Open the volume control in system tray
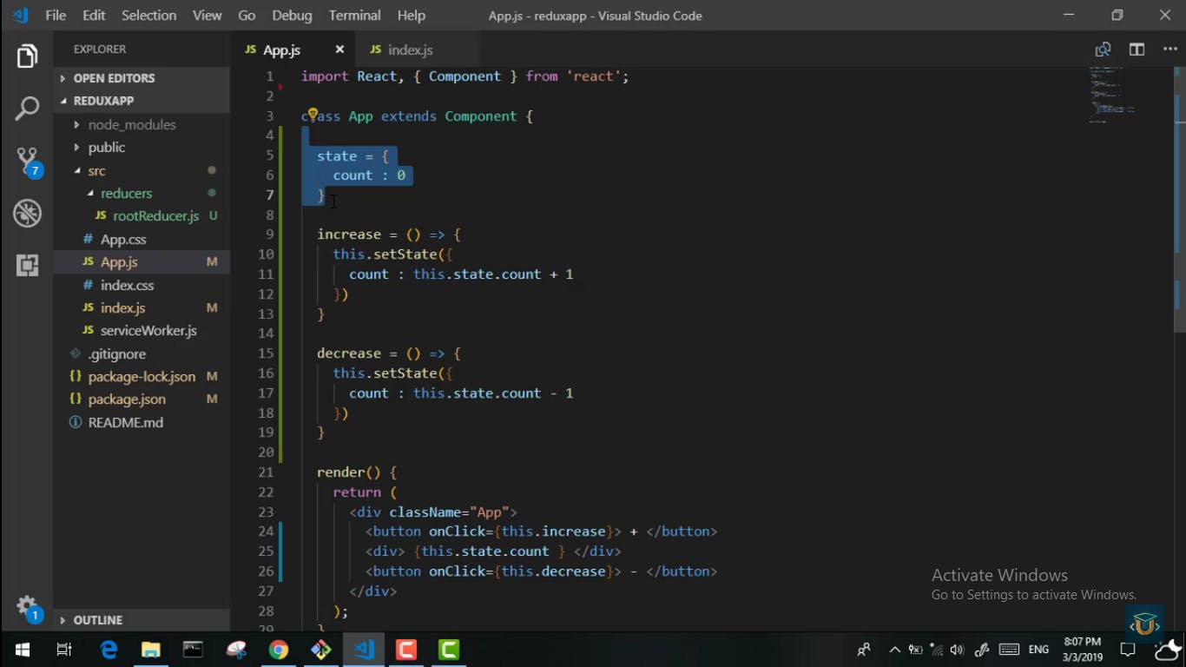The image size is (1186, 667). click(958, 650)
